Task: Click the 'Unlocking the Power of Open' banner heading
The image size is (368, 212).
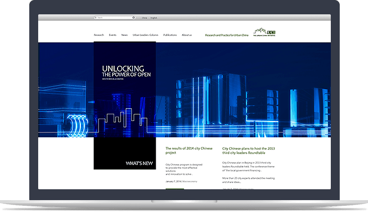Action: [x=126, y=71]
